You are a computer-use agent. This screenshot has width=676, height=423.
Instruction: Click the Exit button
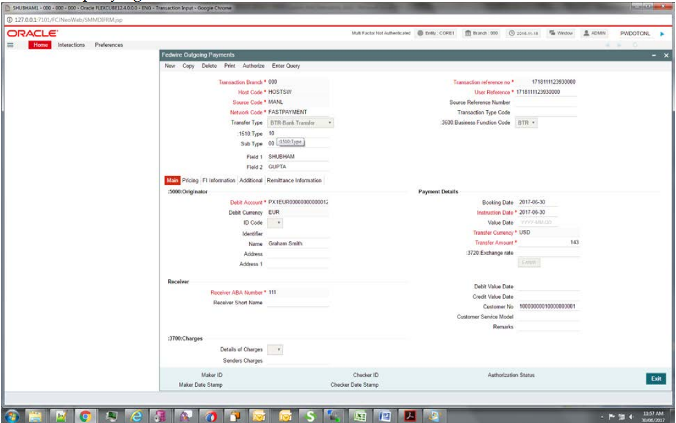pos(656,379)
